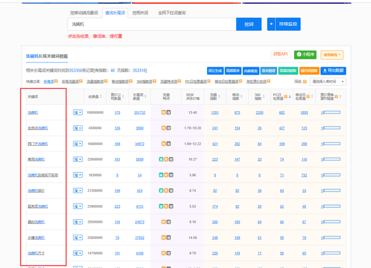Open the 请选择入库时间 filter dropdown
This screenshot has height=268, width=371.
328,82
